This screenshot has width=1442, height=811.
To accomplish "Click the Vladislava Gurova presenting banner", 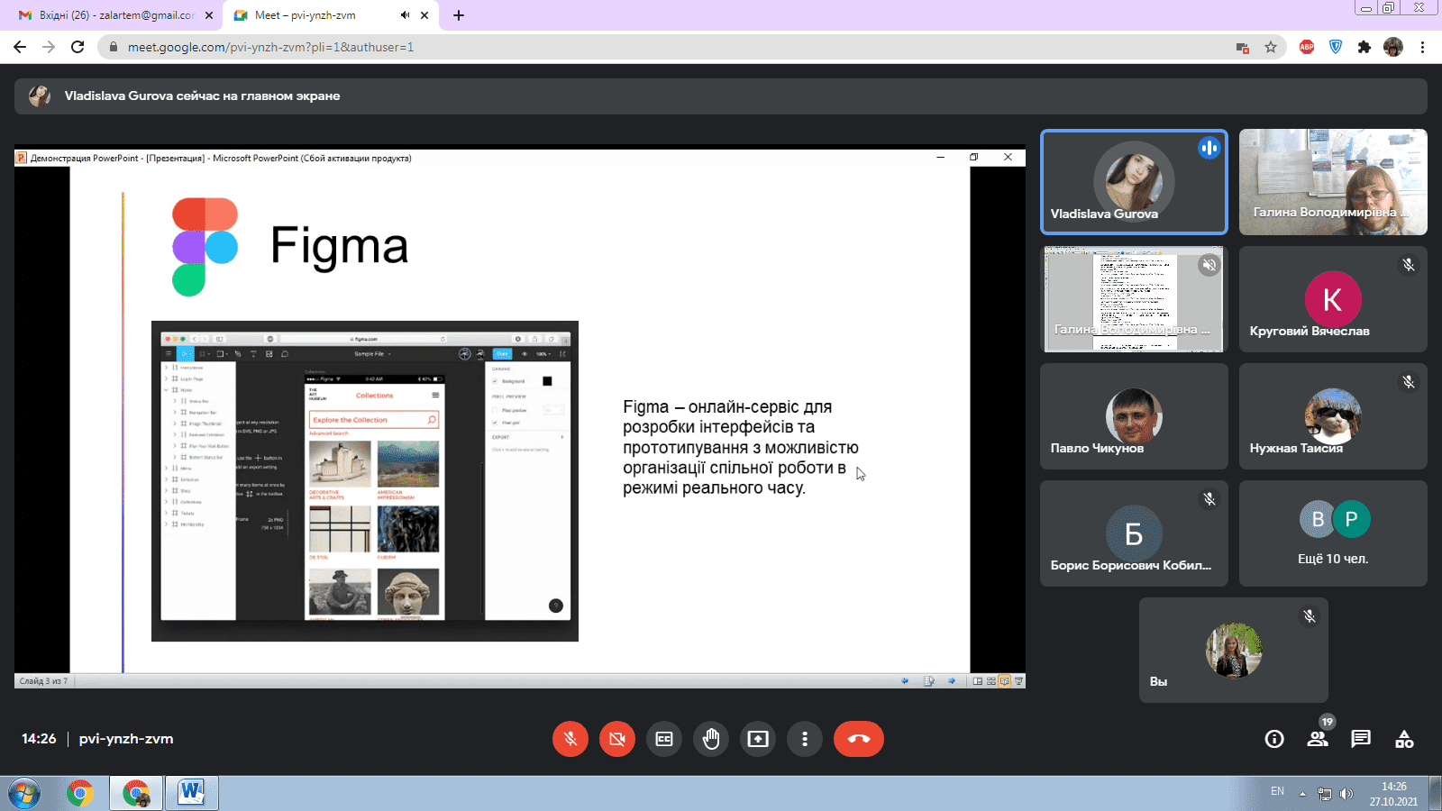I will click(720, 96).
